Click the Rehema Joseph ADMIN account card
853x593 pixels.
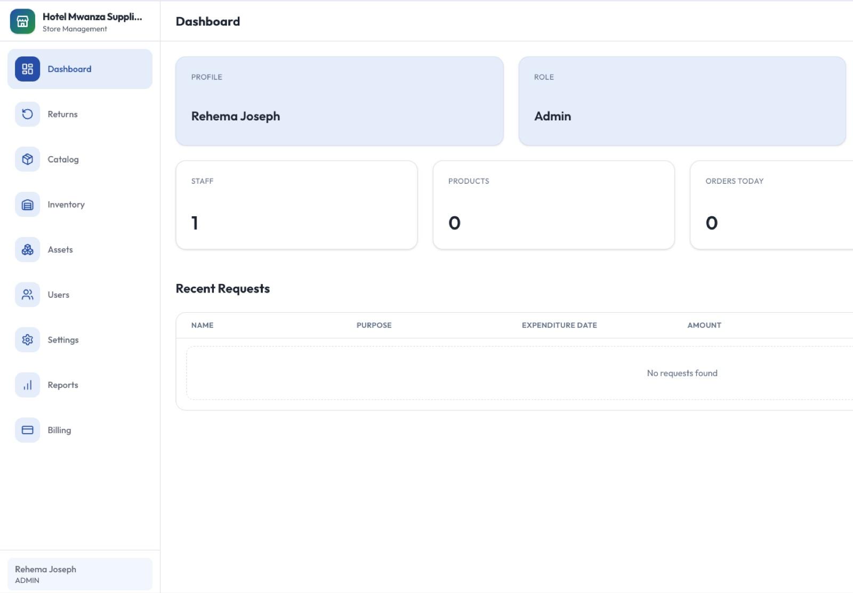tap(80, 574)
